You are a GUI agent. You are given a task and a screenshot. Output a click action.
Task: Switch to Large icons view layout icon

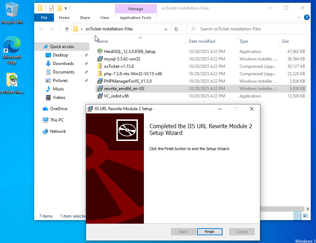(305, 216)
